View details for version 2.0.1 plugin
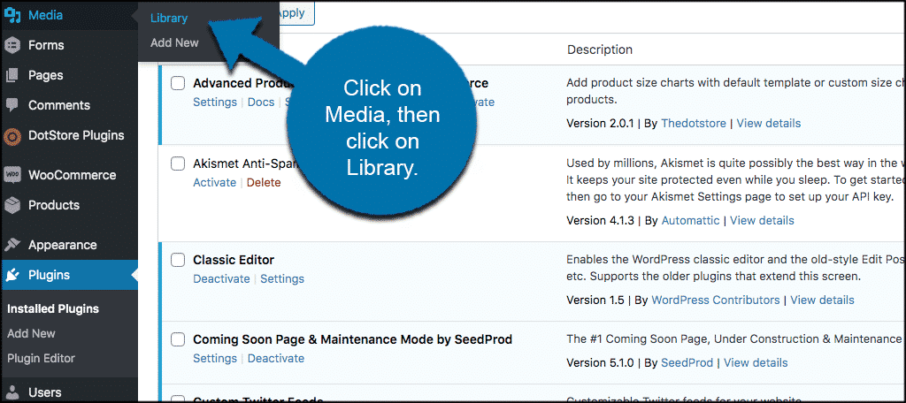The height and width of the screenshot is (403, 906). pyautogui.click(x=769, y=123)
